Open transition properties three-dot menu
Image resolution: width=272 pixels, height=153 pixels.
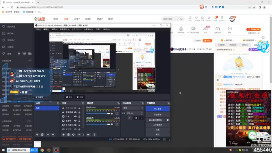coord(141,118)
